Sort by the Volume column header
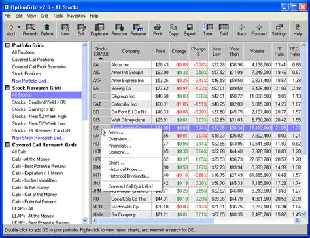 (258, 51)
